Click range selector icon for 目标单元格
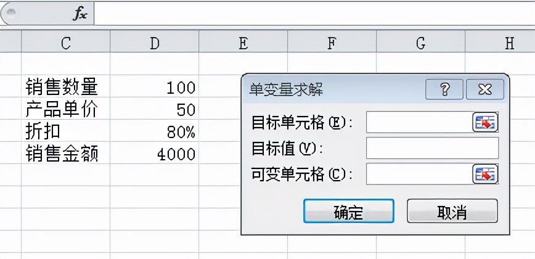This screenshot has height=259, width=535. 485,122
